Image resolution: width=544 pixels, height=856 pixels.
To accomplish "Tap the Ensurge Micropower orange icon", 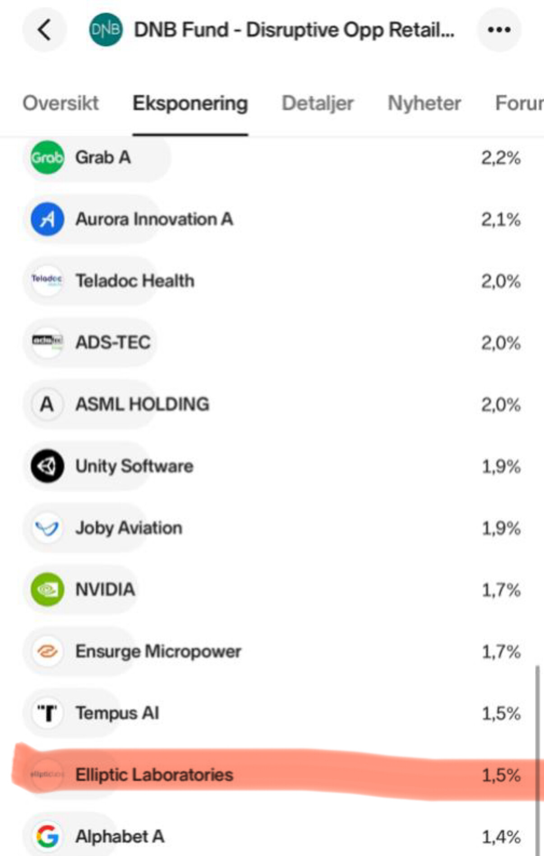I will [x=47, y=651].
